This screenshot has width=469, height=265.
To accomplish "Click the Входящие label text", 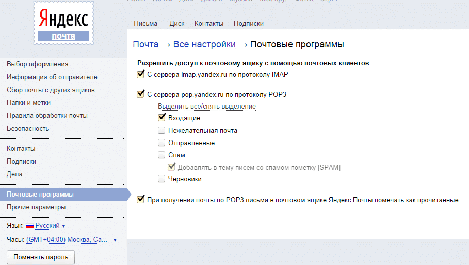I will pyautogui.click(x=184, y=118).
